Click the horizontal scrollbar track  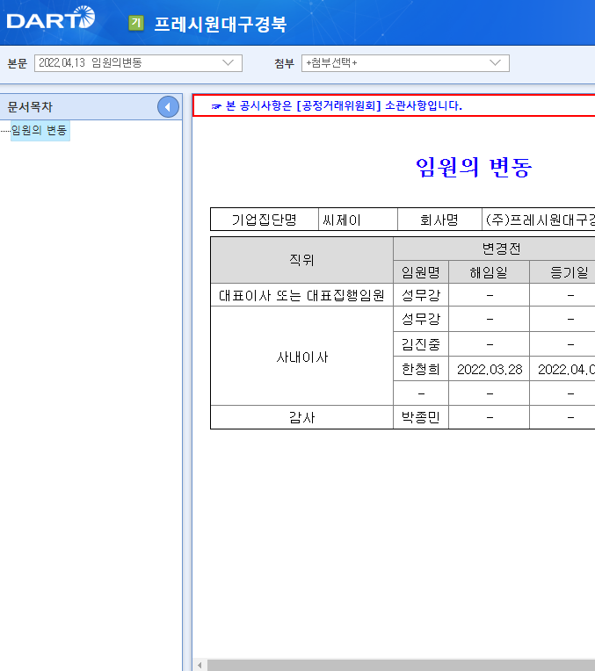coord(401,665)
